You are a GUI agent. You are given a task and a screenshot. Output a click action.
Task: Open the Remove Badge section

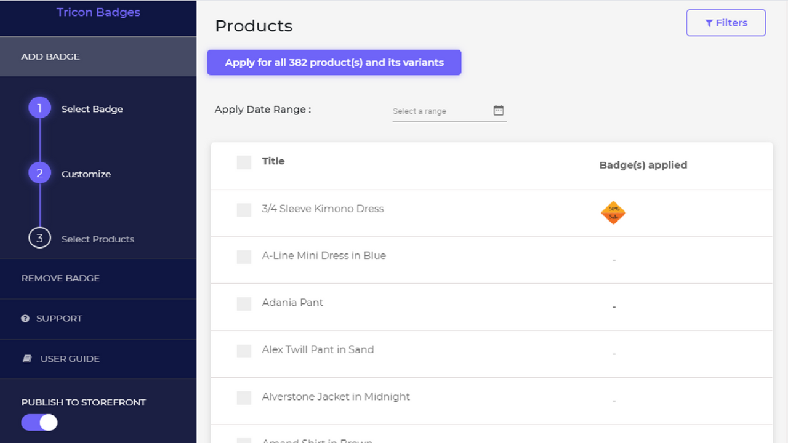click(x=60, y=277)
